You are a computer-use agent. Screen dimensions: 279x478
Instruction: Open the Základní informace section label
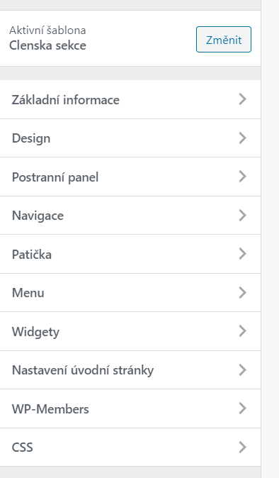click(66, 100)
